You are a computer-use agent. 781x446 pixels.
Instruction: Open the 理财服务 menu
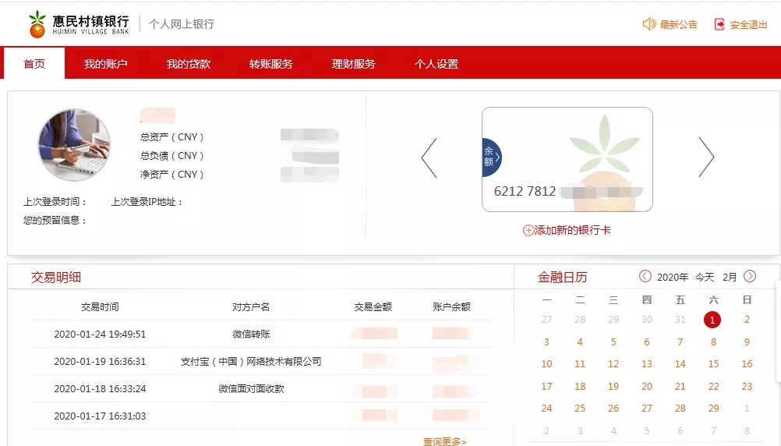[353, 64]
